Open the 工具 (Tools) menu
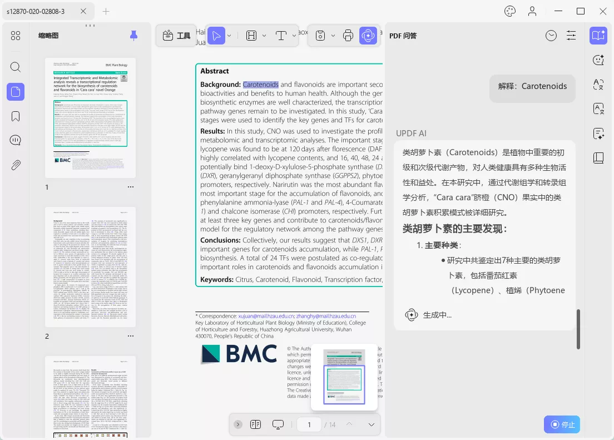The width and height of the screenshot is (614, 440). tap(176, 35)
